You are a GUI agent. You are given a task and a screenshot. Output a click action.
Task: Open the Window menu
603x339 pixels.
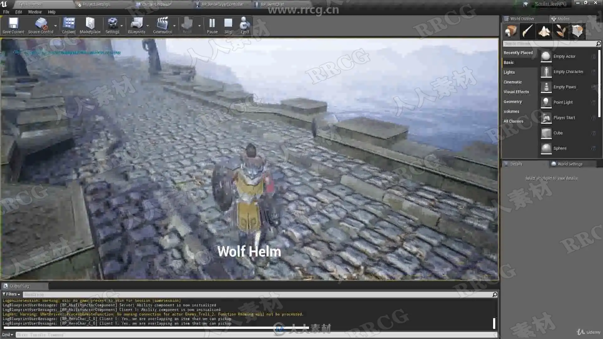(x=35, y=12)
